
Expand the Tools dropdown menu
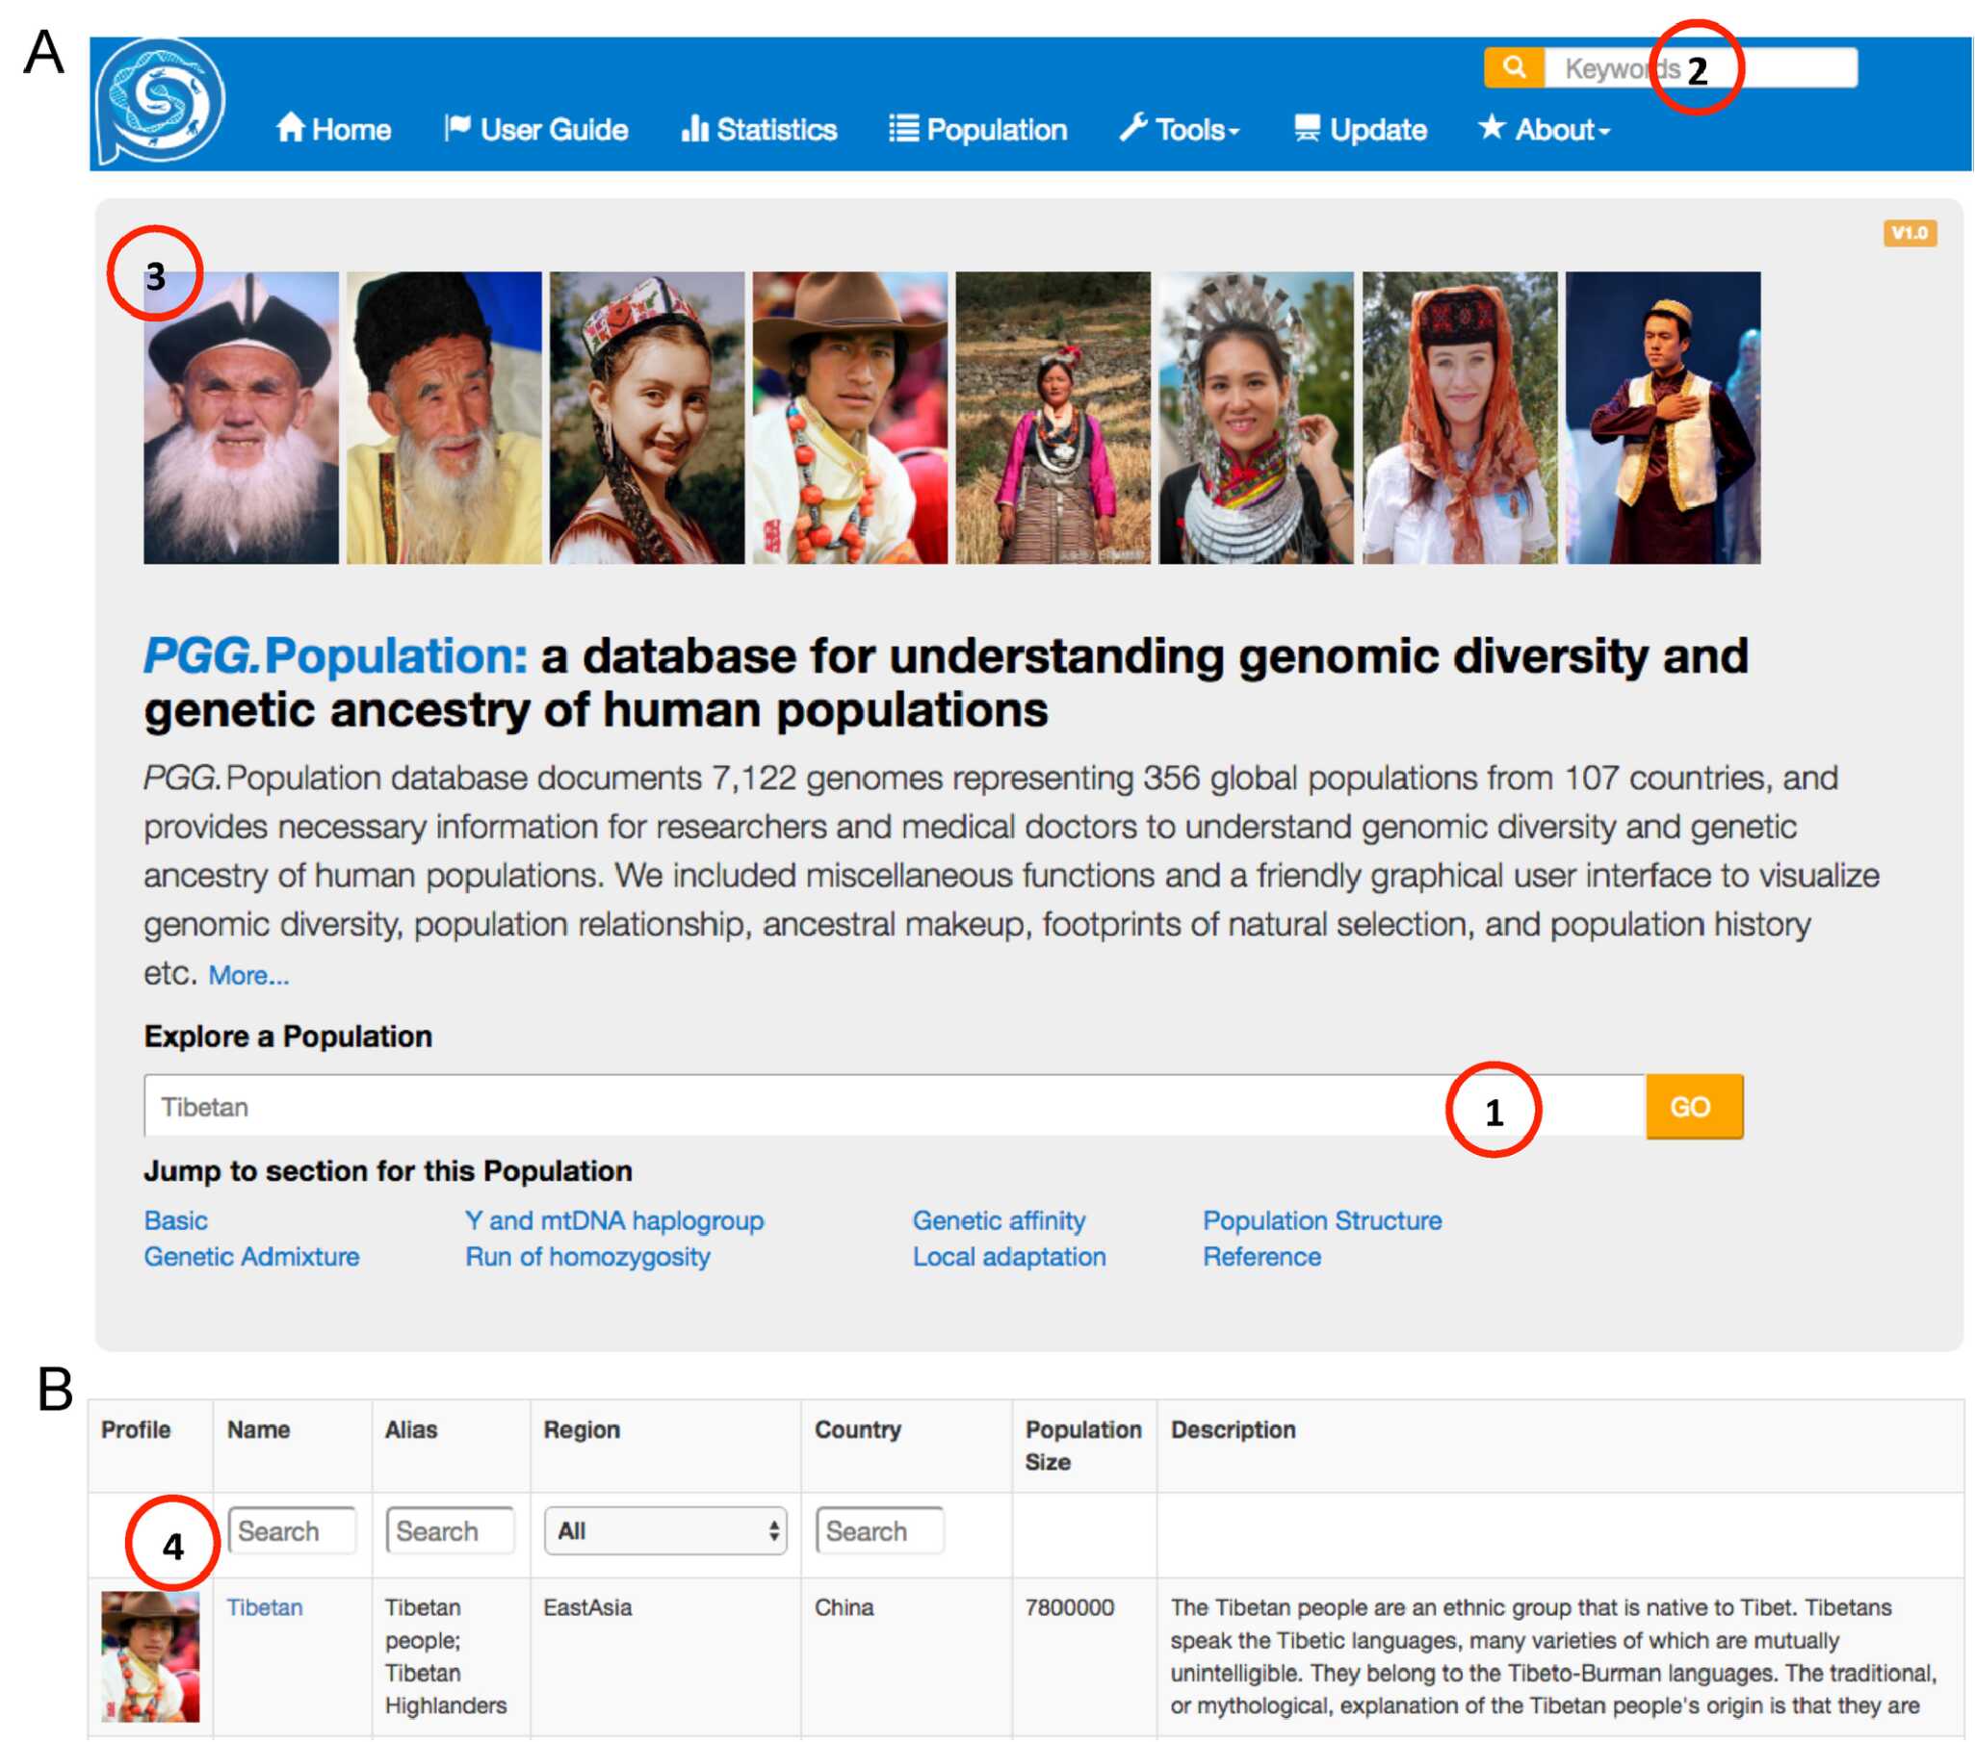tap(1180, 129)
